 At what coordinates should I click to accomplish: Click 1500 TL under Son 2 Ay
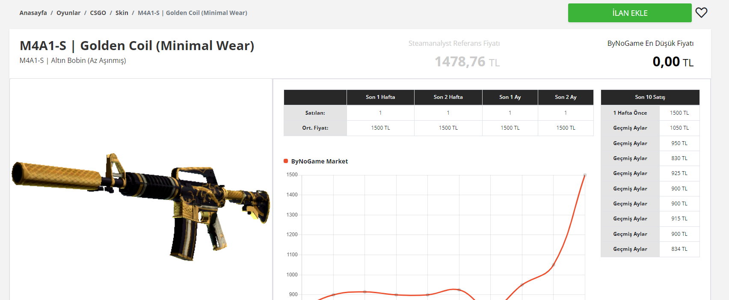pyautogui.click(x=566, y=128)
